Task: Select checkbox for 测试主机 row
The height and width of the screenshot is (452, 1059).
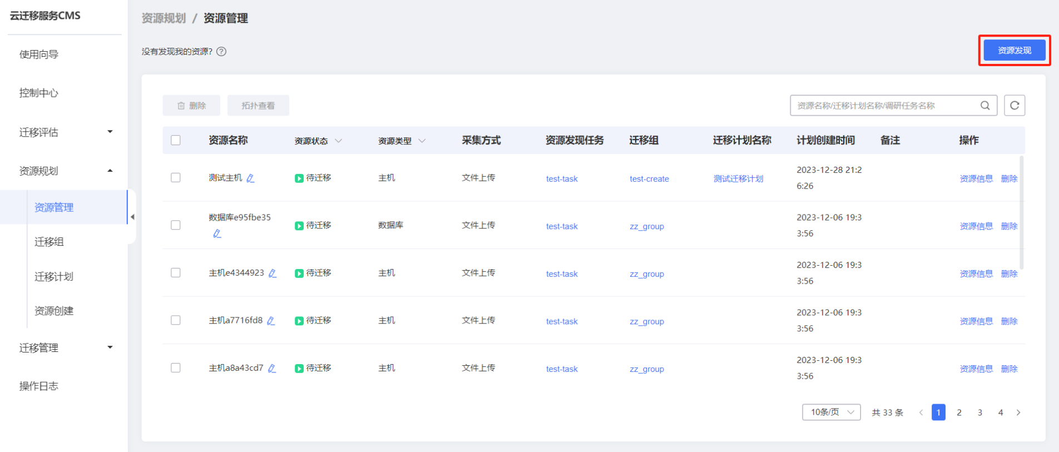Action: point(176,177)
